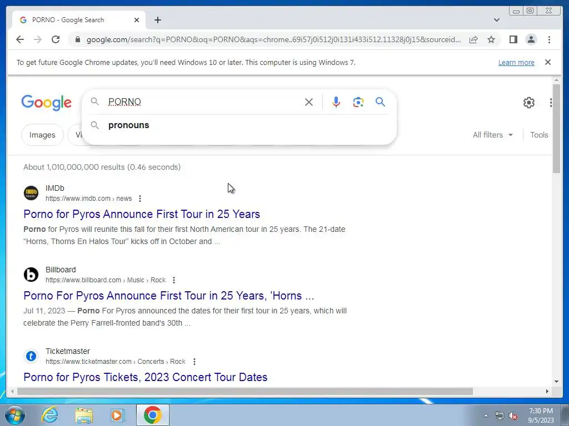This screenshot has width=569, height=426.
Task: Open the tab search chevron at top
Action: pos(496,20)
